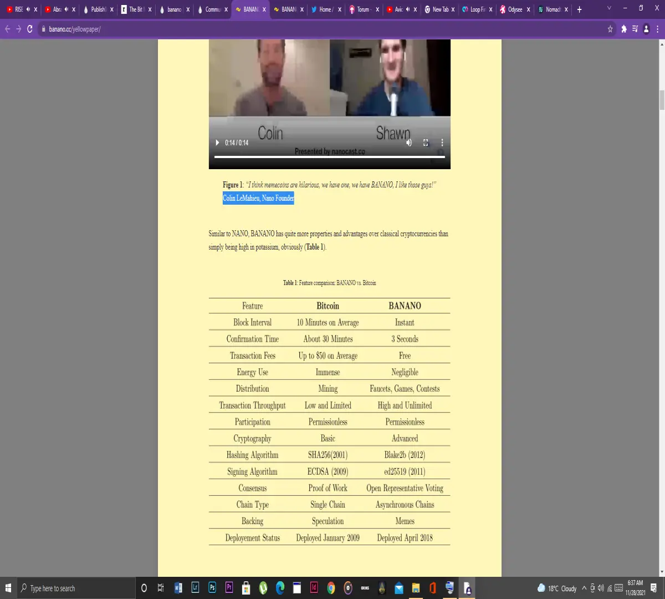The width and height of the screenshot is (665, 599).
Task: Switch to the Nomadi tab
Action: [x=552, y=9]
